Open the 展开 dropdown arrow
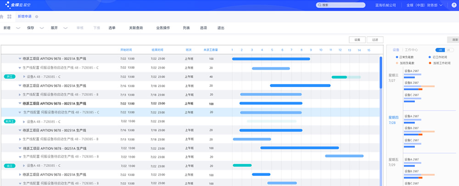 (x=66, y=28)
